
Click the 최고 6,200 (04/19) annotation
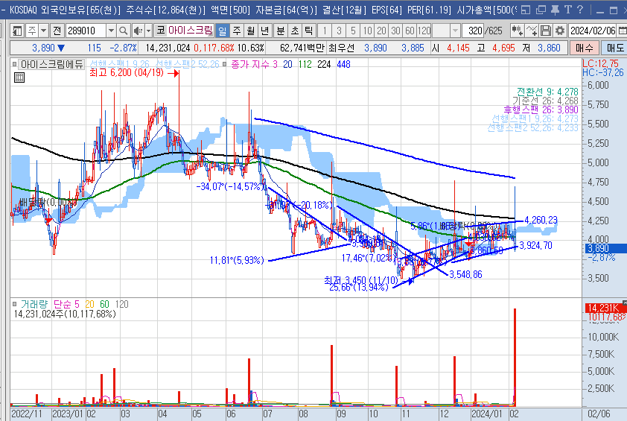pos(127,73)
